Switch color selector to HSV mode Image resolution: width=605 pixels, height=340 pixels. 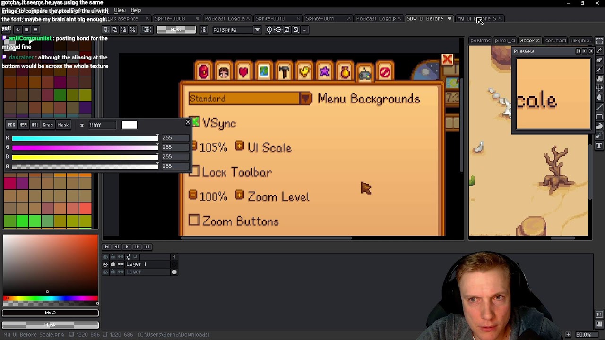(23, 125)
